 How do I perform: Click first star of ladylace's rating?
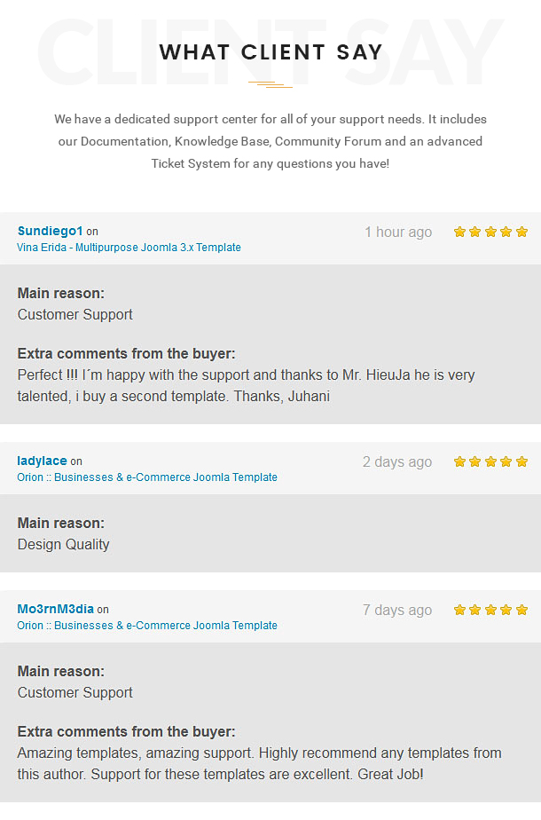pos(459,461)
